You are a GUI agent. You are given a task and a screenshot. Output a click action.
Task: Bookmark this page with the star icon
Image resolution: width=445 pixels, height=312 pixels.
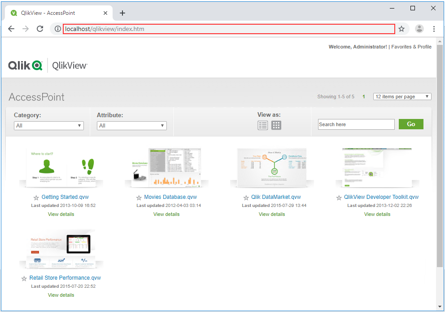point(401,28)
